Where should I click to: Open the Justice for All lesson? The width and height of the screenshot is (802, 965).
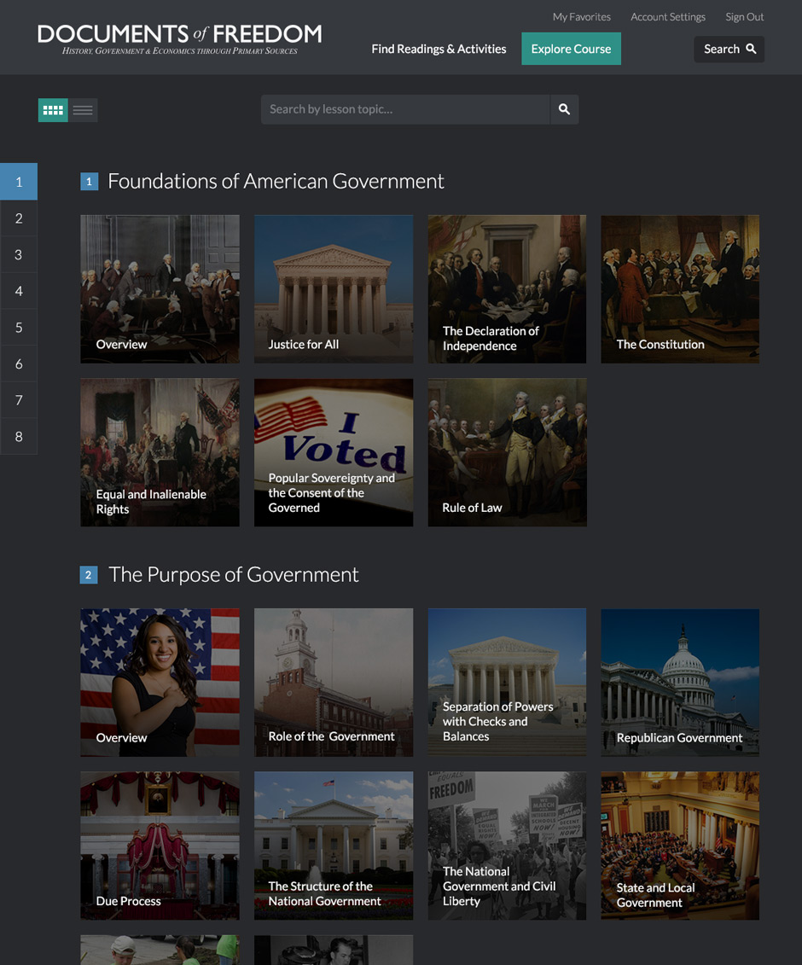pyautogui.click(x=334, y=288)
